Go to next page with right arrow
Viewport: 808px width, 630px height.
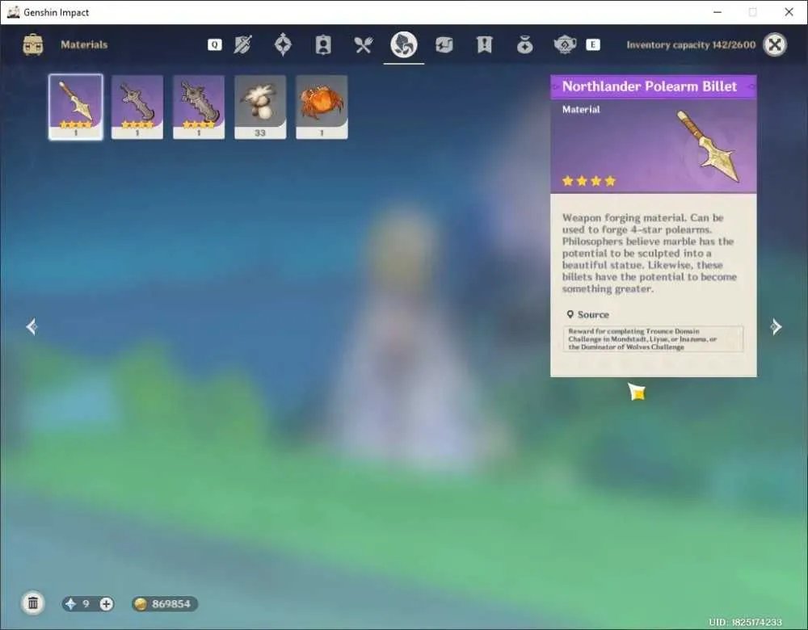pos(776,326)
